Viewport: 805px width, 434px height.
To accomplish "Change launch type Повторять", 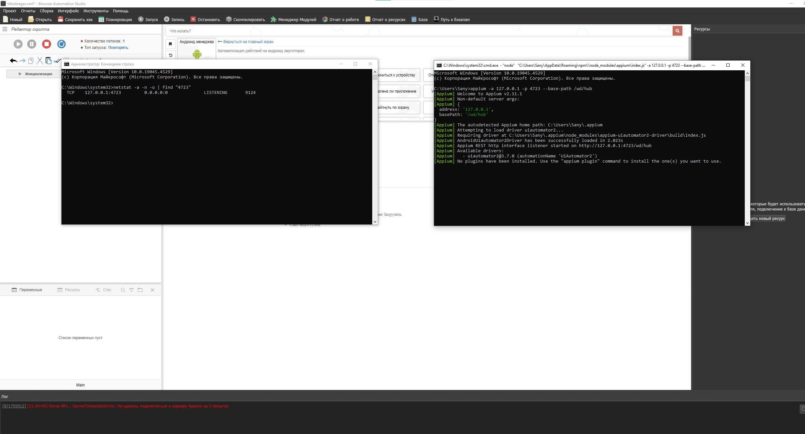I will point(118,48).
